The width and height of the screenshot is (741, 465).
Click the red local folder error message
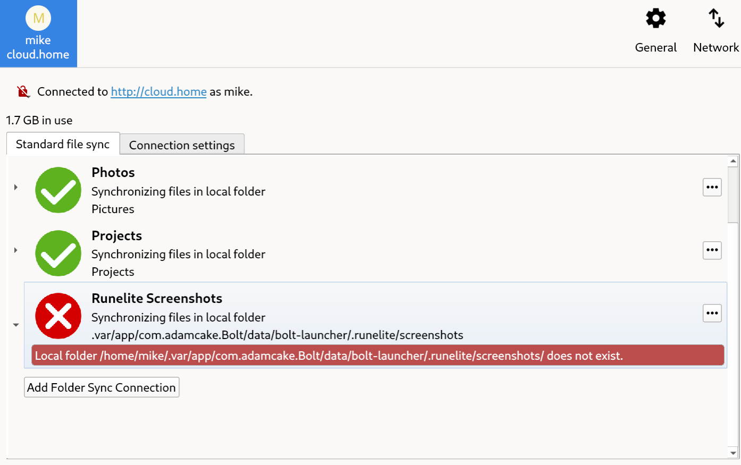coord(377,356)
